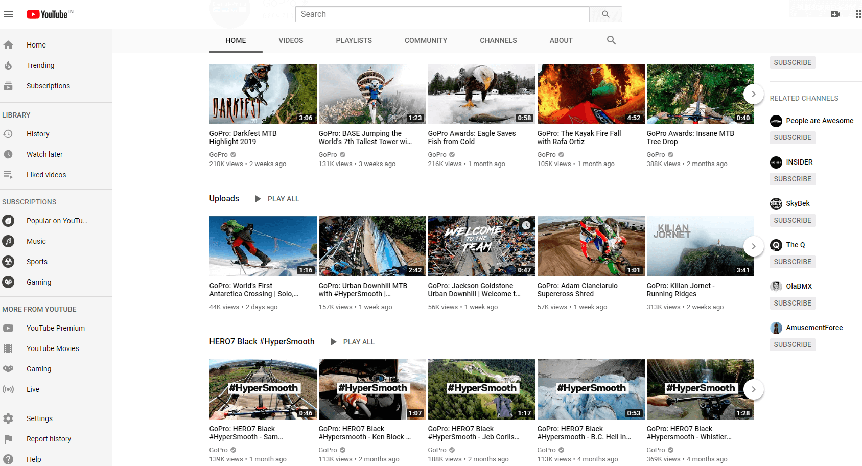Open the COMMUNITY tab
This screenshot has width=862, height=466.
point(426,40)
